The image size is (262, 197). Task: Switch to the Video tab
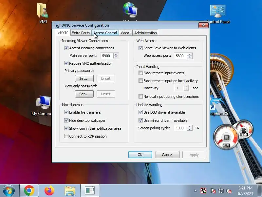(125, 33)
